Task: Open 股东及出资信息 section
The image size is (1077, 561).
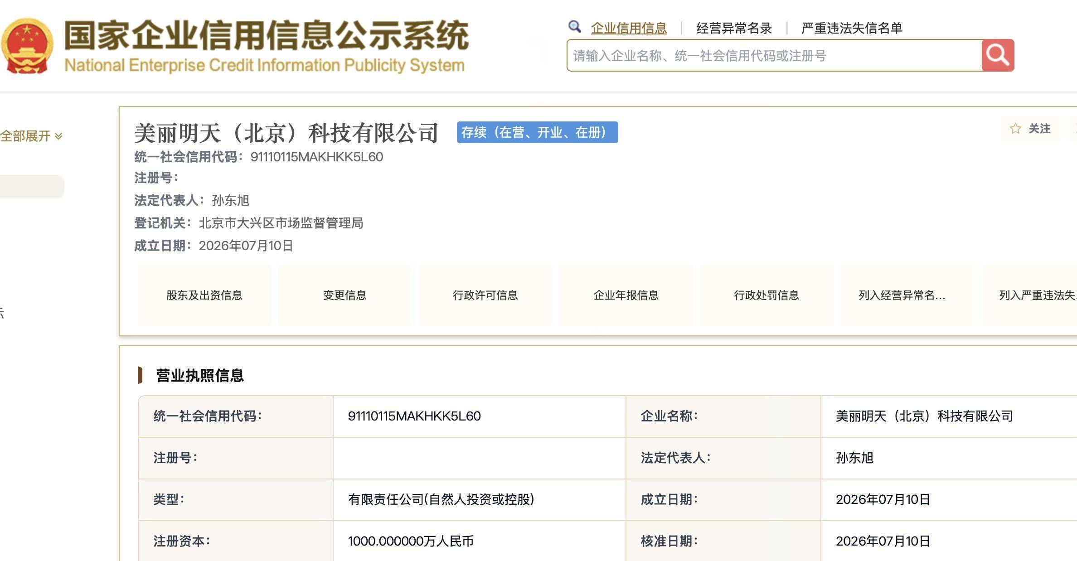Action: click(x=204, y=295)
